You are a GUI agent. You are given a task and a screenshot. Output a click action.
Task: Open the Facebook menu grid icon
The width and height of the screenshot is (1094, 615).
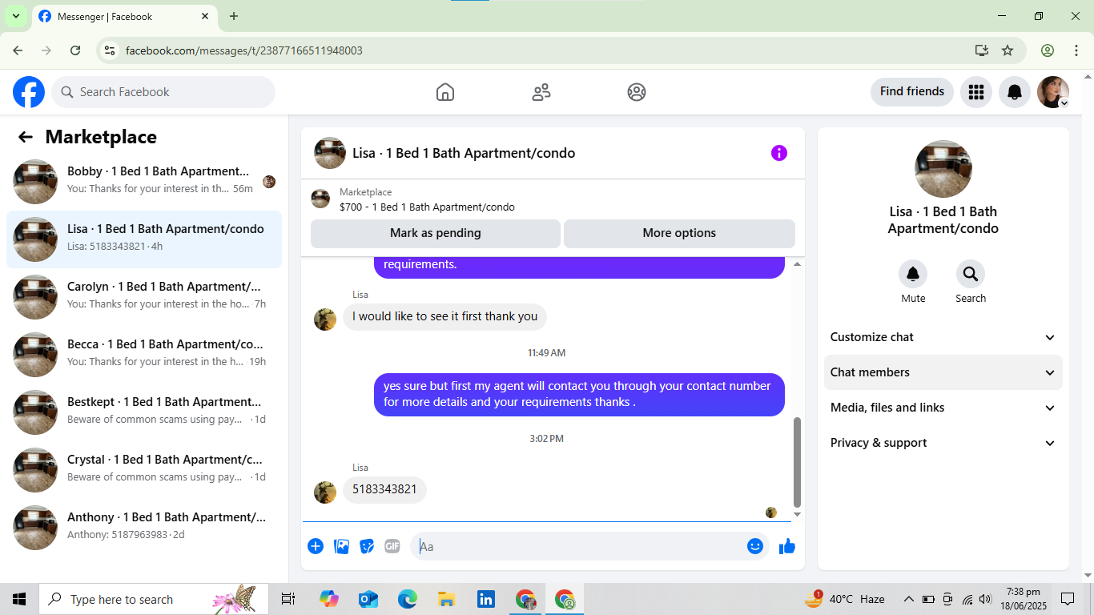click(x=976, y=92)
